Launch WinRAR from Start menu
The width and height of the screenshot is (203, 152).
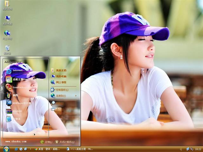coord(14,111)
